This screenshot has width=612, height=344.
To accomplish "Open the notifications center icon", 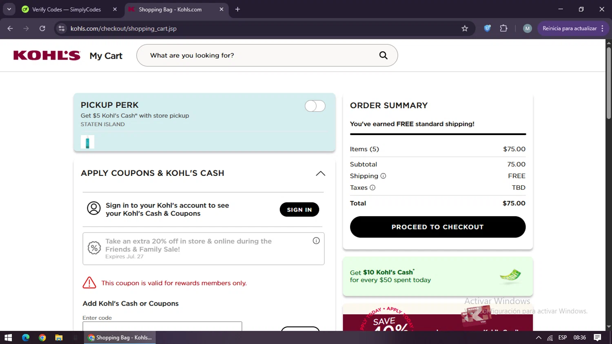I will 598,338.
